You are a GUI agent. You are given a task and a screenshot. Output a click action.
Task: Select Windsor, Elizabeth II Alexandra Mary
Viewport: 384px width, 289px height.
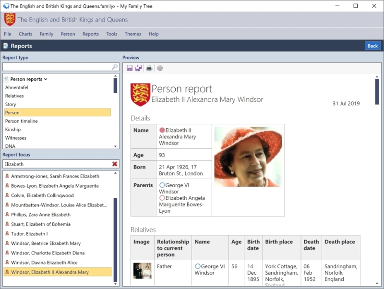[x=58, y=272]
